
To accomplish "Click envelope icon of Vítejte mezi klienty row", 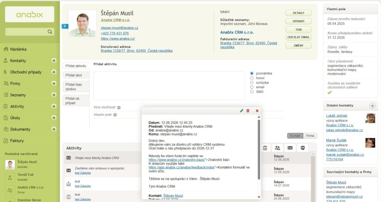I will tap(69, 158).
